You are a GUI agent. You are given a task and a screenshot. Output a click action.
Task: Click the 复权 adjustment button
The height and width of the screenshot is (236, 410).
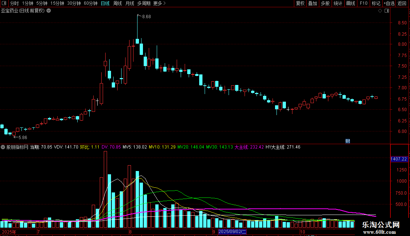click(x=300, y=3)
